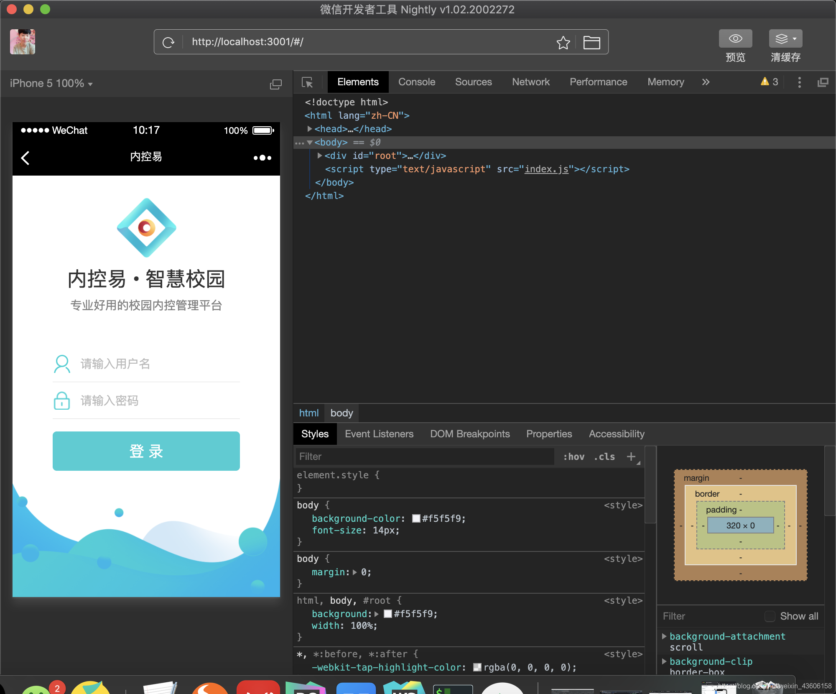Open the Memory tab

(x=665, y=82)
